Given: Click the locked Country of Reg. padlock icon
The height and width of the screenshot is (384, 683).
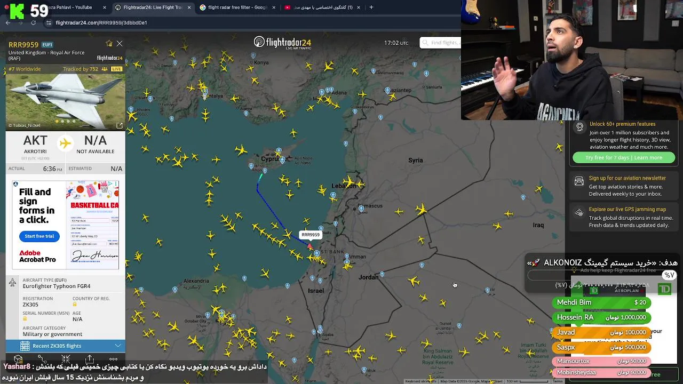Looking at the screenshot, I should click(x=75, y=305).
